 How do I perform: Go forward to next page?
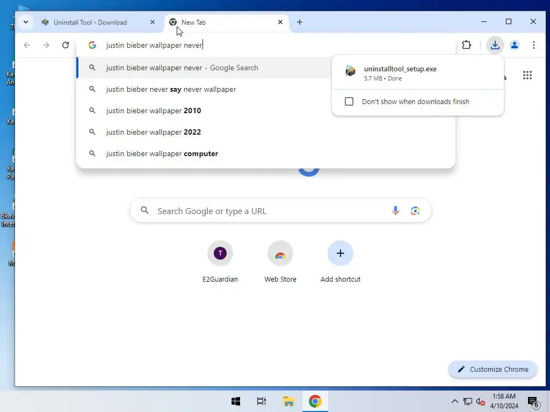[x=46, y=45]
